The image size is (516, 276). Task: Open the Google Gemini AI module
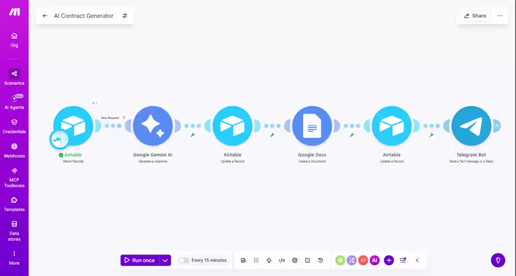click(x=153, y=126)
